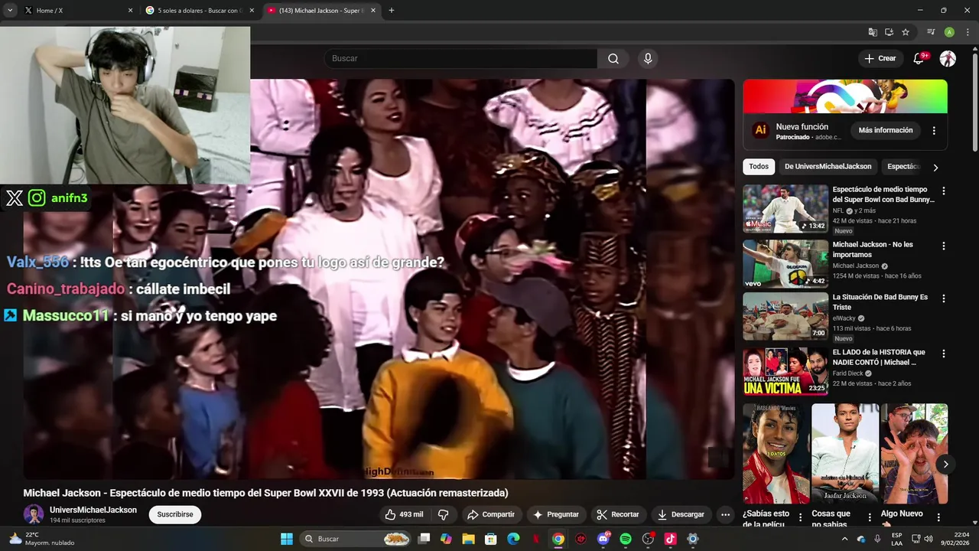This screenshot has width=979, height=551.
Task: Open File Explorer from taskbar
Action: [x=468, y=539]
